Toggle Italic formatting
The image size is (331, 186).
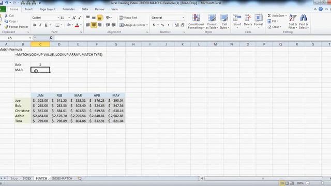[40, 25]
